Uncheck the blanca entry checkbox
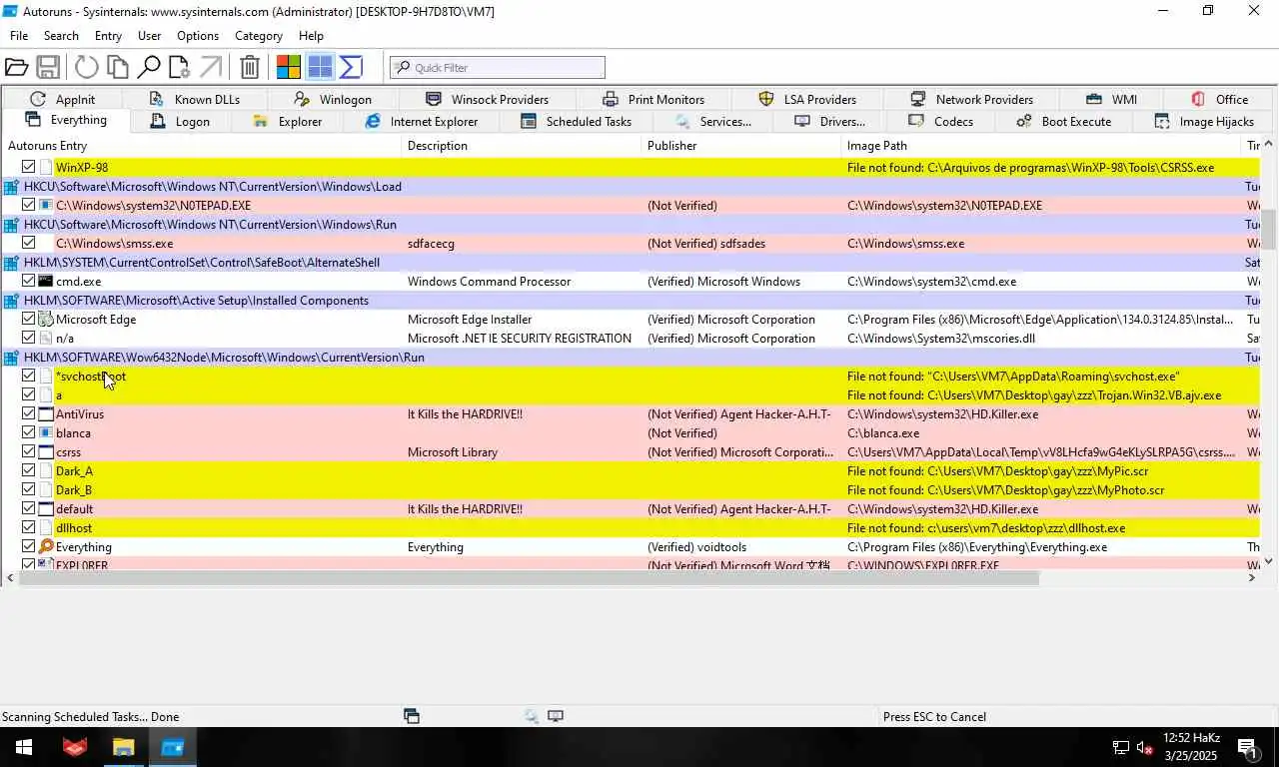Screen dimensions: 1279x767 (29, 432)
